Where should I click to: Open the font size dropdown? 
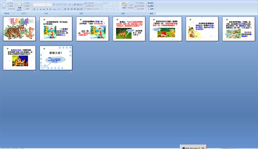coord(51,4)
